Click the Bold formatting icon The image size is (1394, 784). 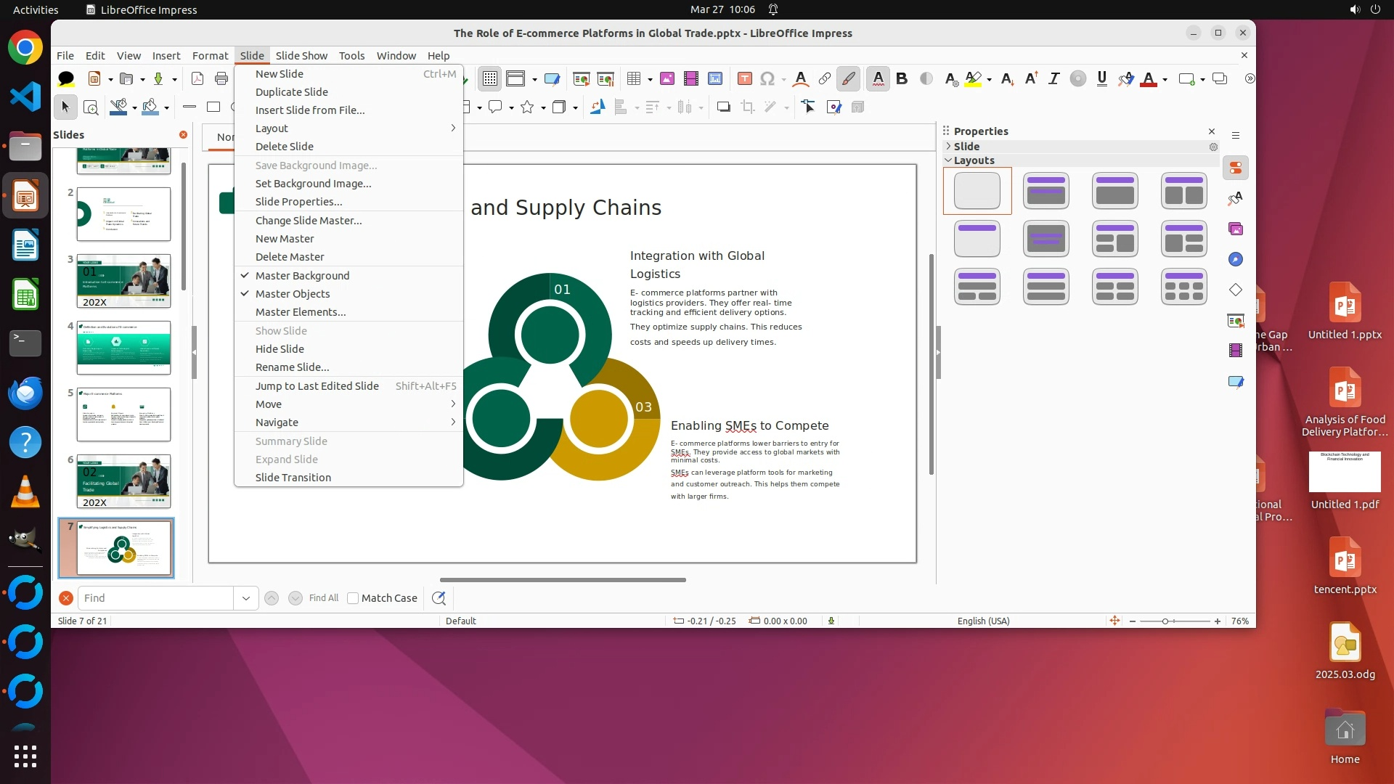[902, 78]
